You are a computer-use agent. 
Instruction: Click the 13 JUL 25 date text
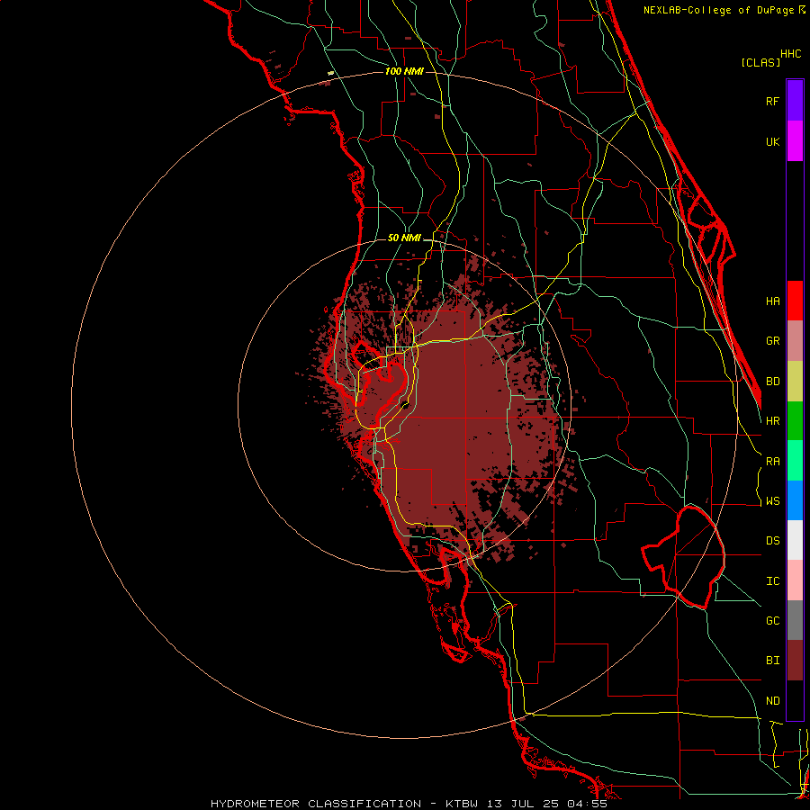coord(522,804)
